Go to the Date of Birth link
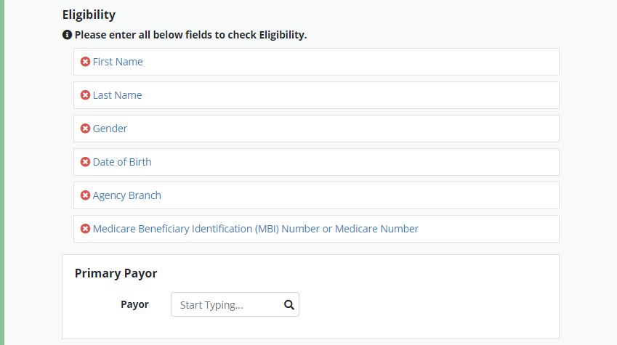This screenshot has height=345, width=617. pos(122,162)
